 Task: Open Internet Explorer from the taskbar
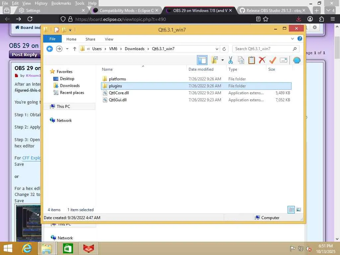[x=27, y=248]
